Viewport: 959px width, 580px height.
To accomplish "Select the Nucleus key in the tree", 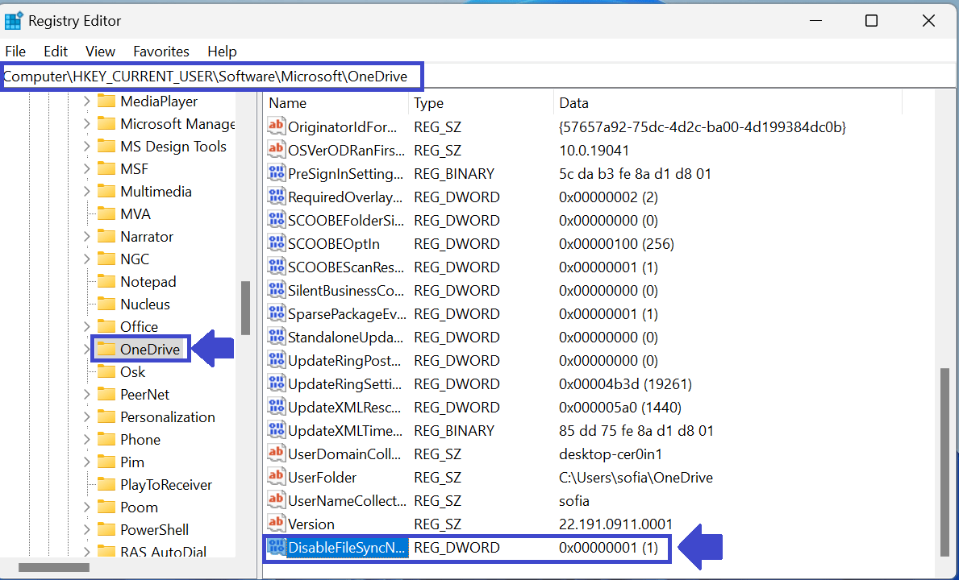I will click(x=145, y=304).
